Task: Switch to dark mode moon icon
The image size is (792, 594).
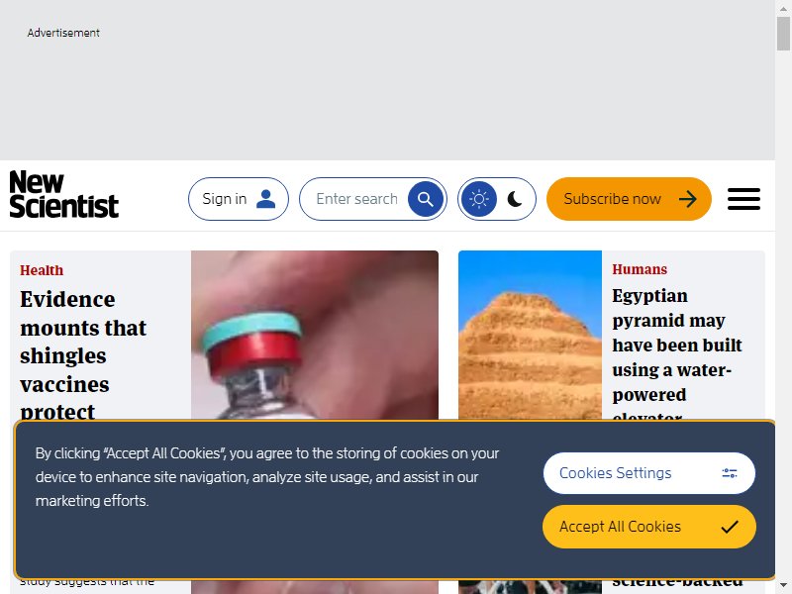Action: coord(515,199)
